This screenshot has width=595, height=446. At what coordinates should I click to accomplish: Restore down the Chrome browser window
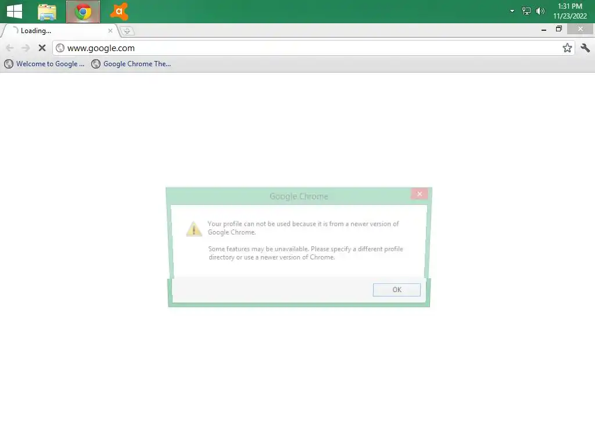[558, 29]
